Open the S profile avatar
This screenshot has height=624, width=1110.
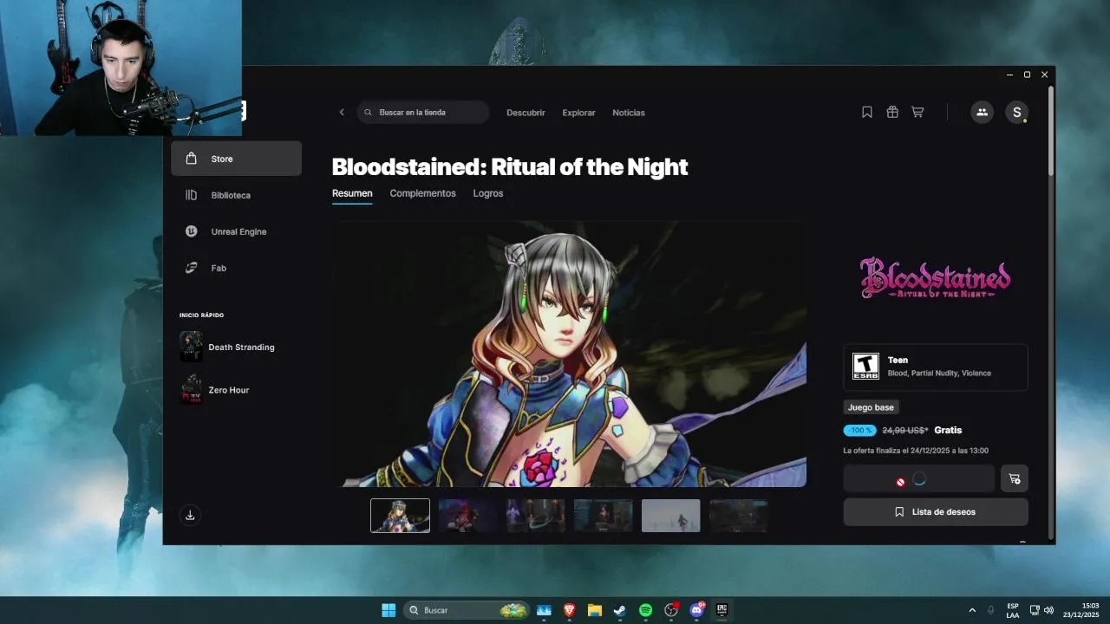pos(1016,112)
